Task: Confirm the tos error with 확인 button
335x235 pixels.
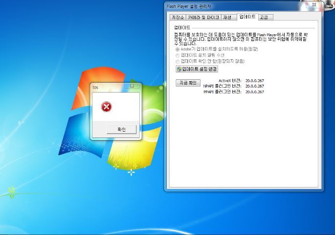Action: [121, 129]
